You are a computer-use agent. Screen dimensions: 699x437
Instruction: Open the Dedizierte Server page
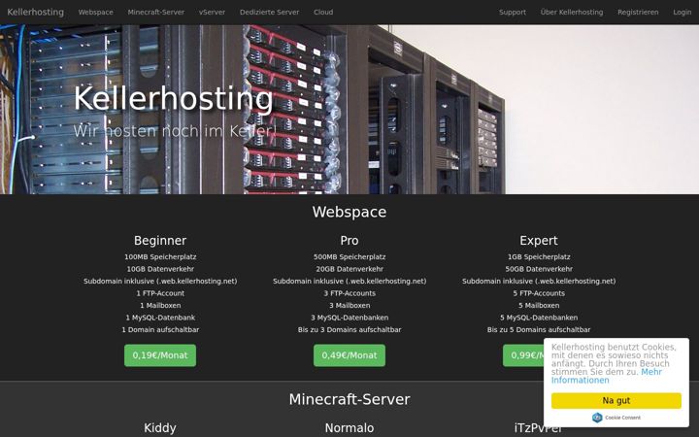click(x=269, y=12)
